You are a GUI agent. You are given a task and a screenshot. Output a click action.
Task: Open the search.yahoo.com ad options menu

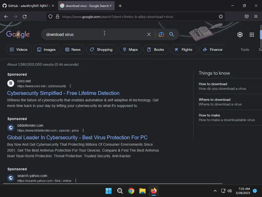point(76,181)
